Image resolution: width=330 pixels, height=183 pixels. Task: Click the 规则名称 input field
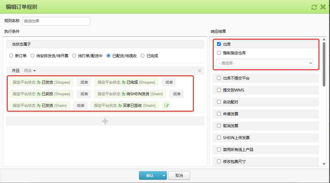[56, 21]
